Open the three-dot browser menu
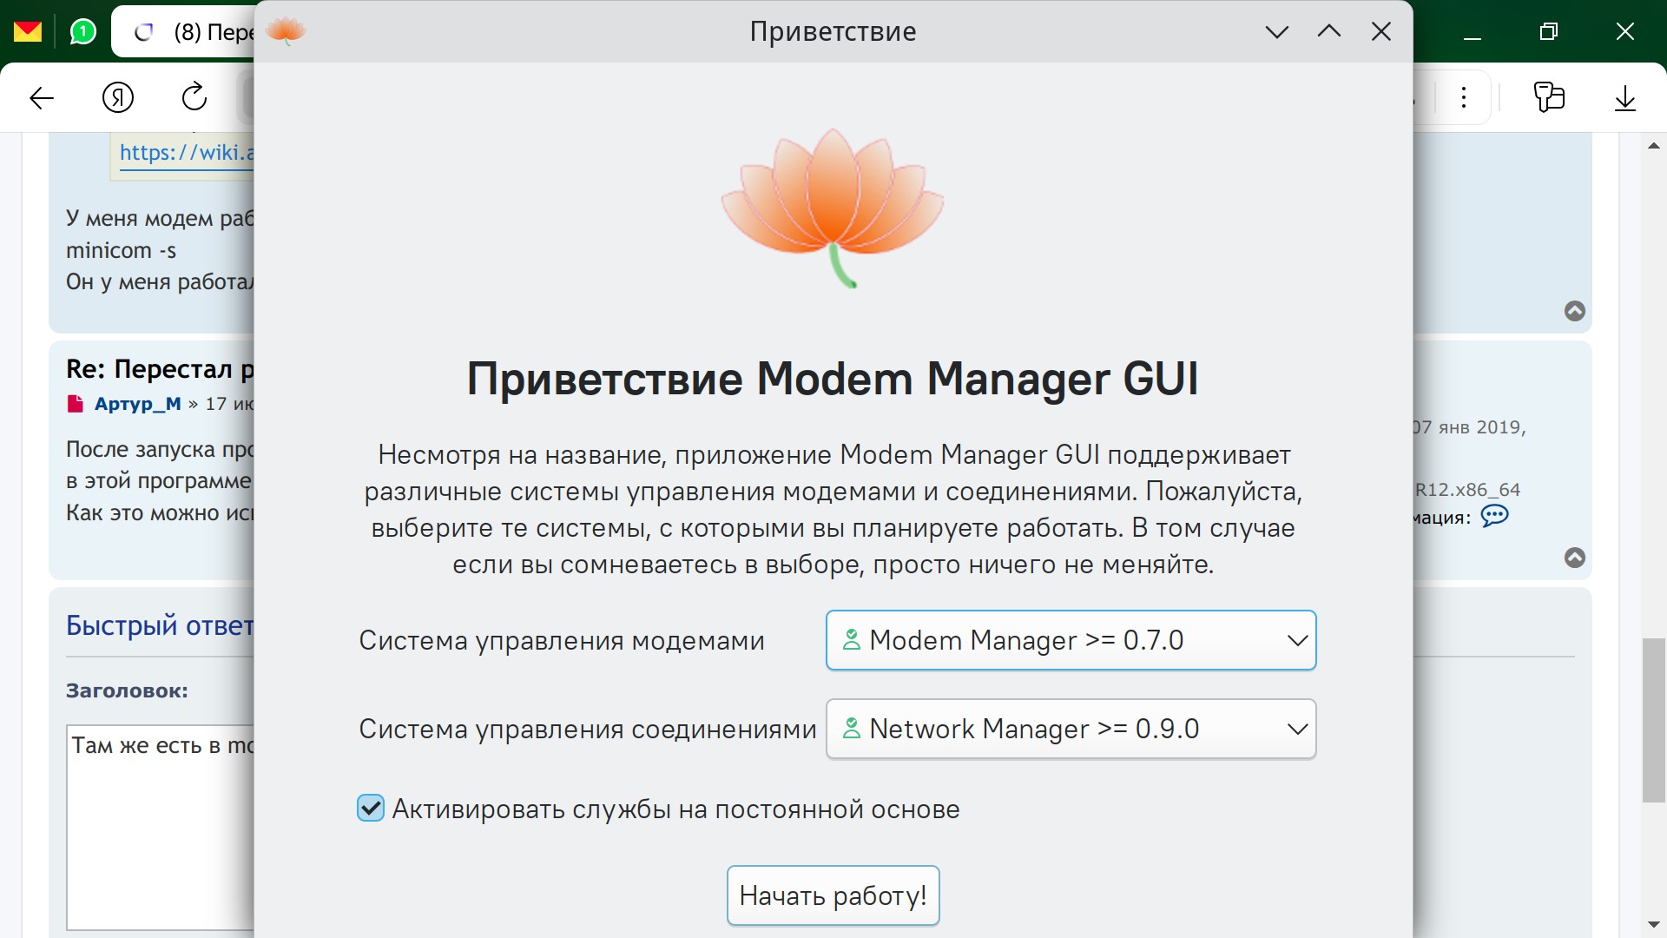 coord(1464,97)
